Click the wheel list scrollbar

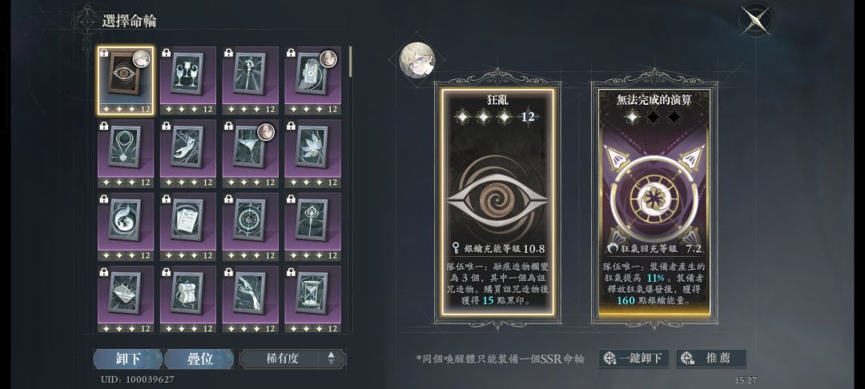[350, 62]
